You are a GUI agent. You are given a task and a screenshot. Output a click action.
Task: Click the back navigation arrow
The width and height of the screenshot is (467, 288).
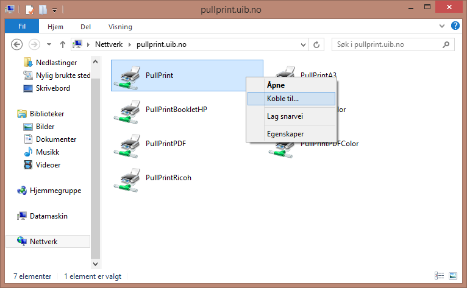17,45
